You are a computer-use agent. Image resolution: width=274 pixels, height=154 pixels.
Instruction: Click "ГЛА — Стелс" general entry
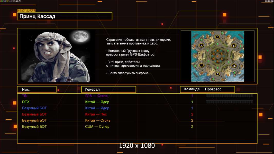pos(96,96)
